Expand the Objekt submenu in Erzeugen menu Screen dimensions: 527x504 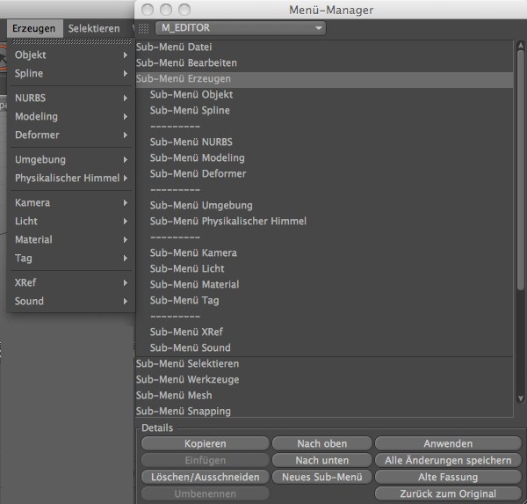(70, 55)
